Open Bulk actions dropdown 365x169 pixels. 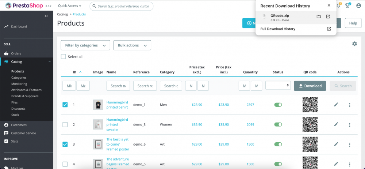[132, 45]
